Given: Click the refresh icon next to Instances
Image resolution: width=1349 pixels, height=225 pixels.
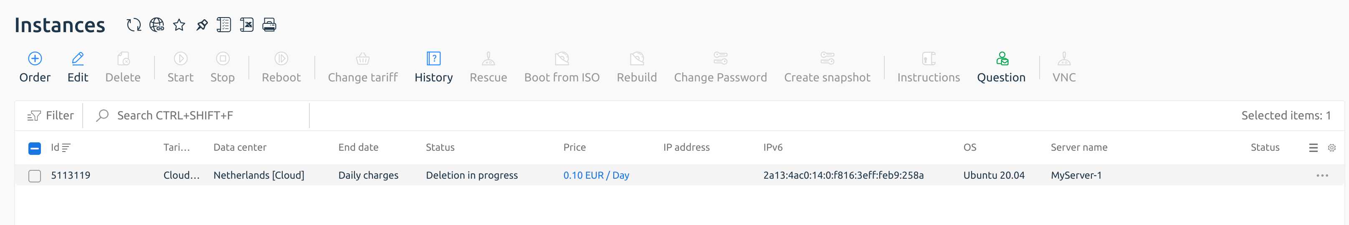Looking at the screenshot, I should (134, 25).
